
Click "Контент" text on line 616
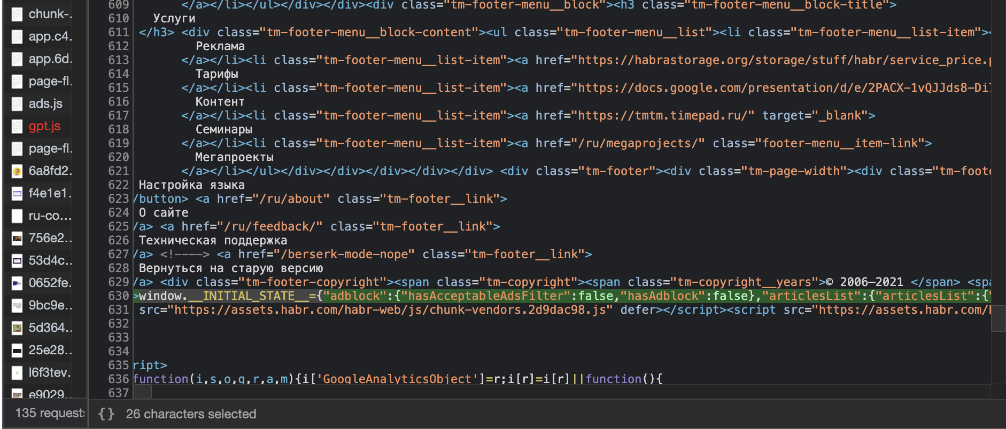click(x=220, y=102)
